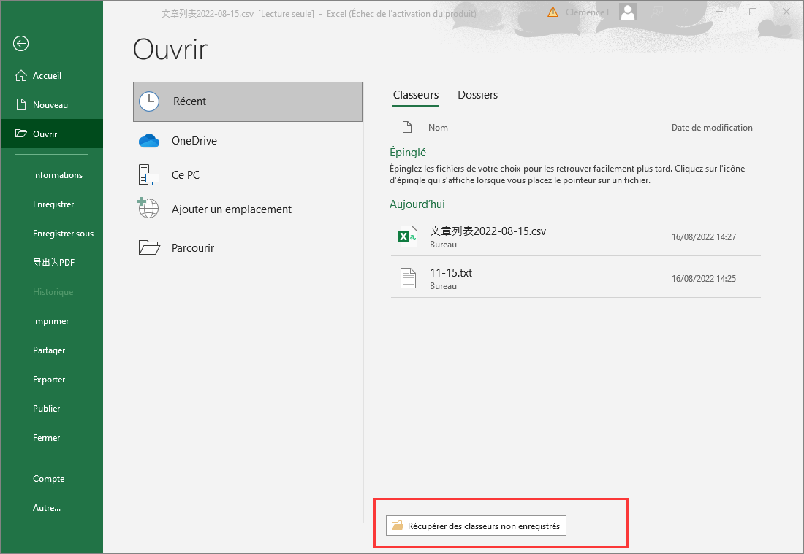Select Ouvrir in the sidebar
This screenshot has width=804, height=554.
click(x=51, y=134)
